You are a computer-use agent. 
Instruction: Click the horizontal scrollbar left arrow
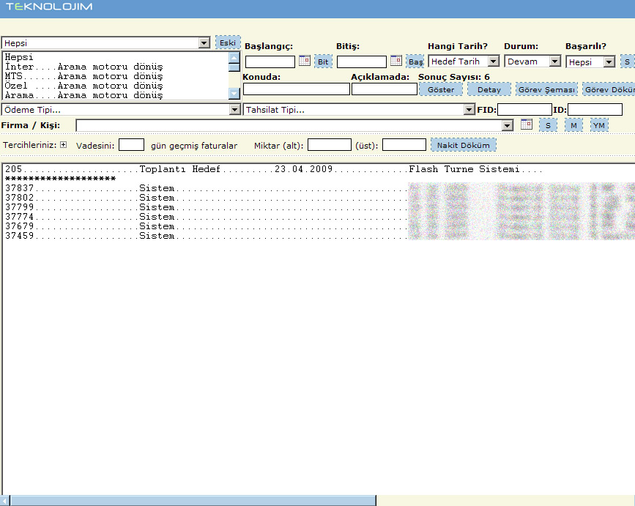[x=5, y=500]
